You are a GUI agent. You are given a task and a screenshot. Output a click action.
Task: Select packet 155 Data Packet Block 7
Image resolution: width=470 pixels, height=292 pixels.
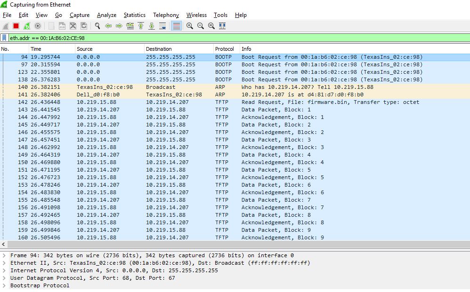coord(235,200)
